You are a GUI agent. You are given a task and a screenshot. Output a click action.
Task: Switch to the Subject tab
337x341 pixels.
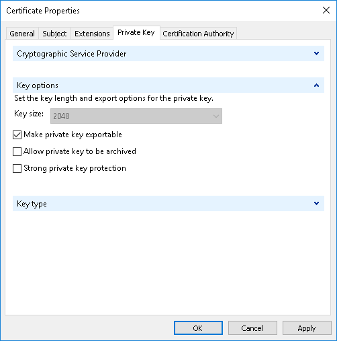54,34
